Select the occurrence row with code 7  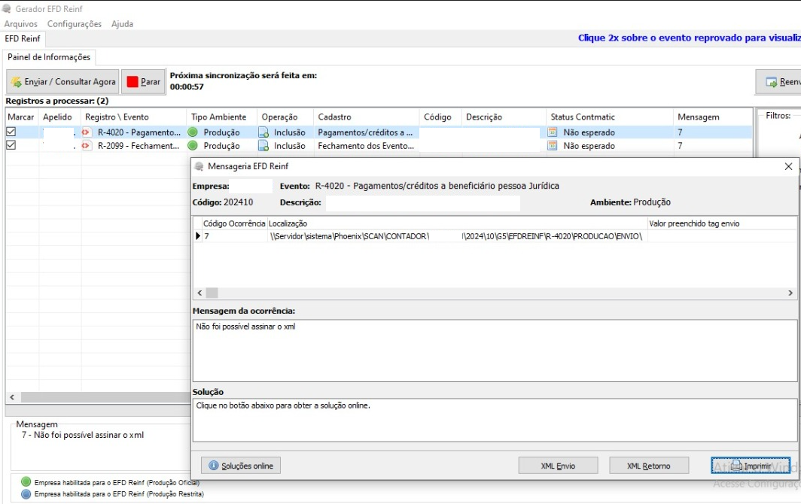click(495, 236)
